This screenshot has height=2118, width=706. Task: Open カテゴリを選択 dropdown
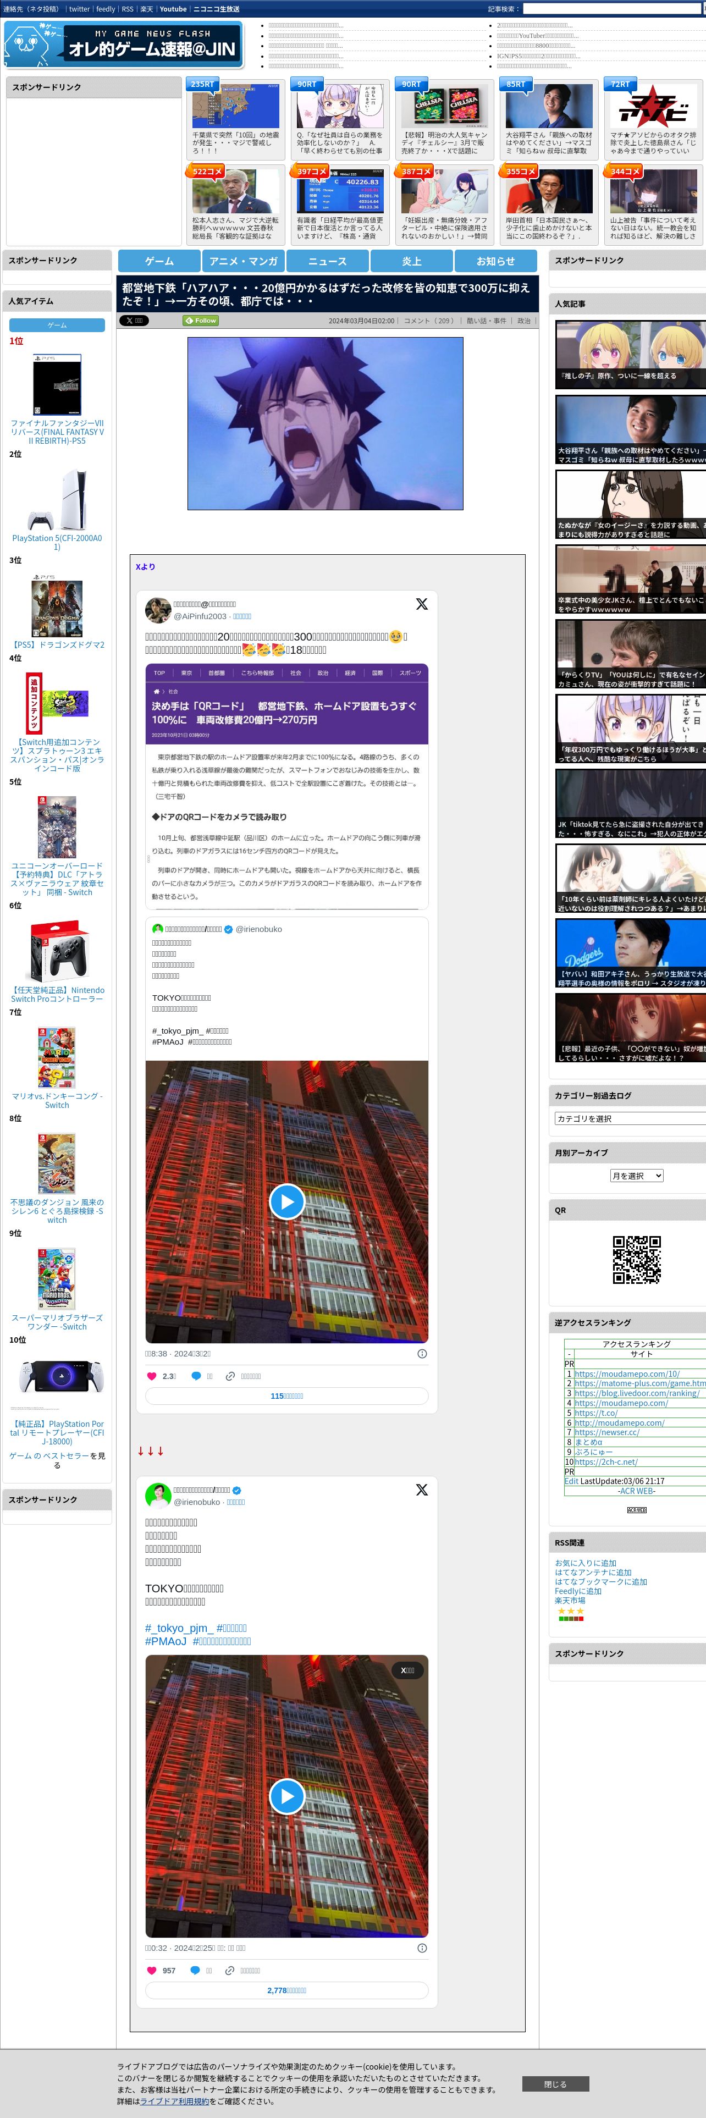coord(630,1118)
